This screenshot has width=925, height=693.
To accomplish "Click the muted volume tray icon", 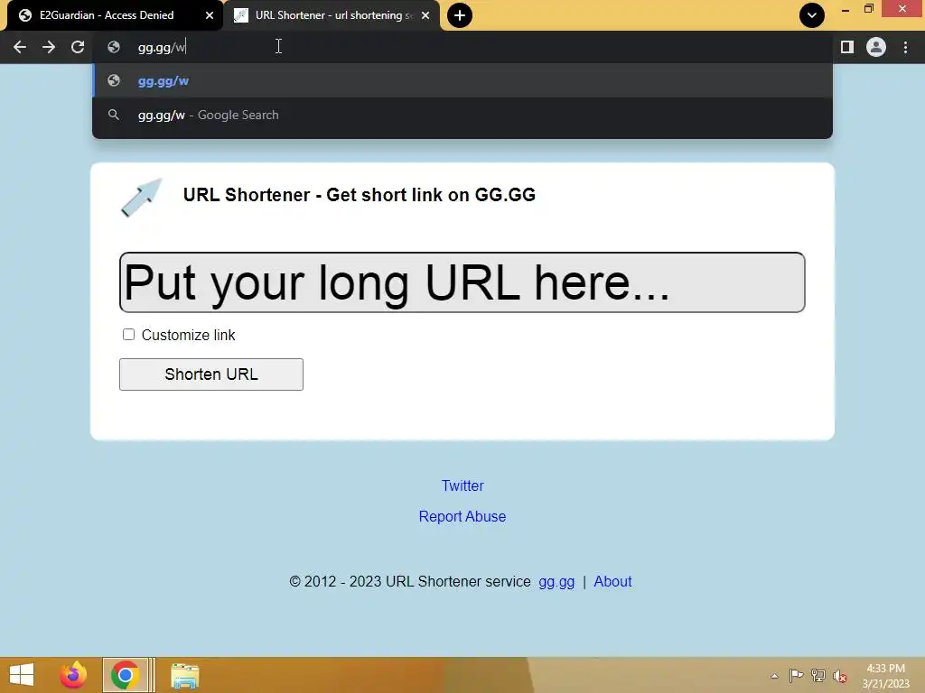I will 840,676.
